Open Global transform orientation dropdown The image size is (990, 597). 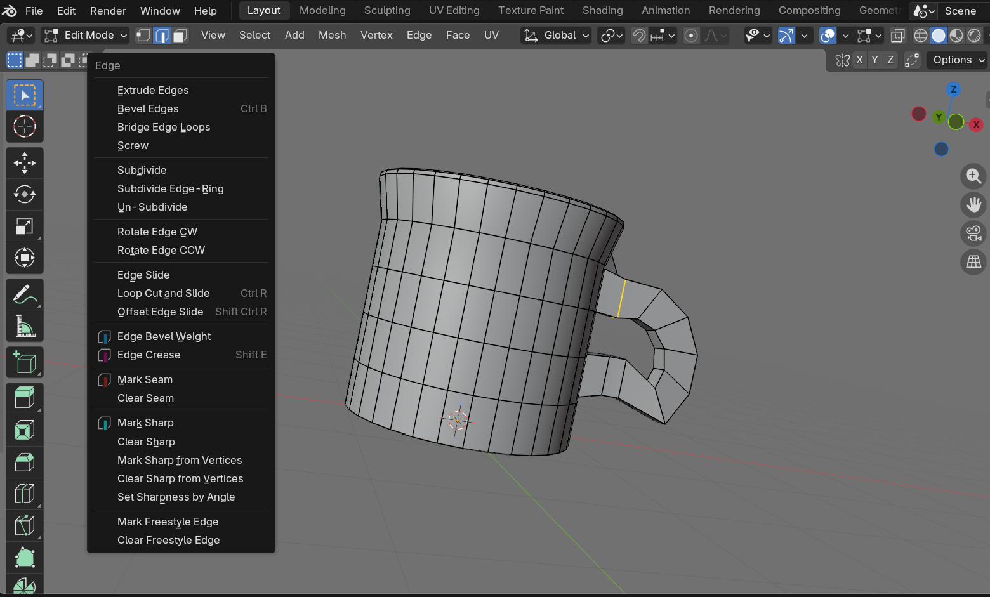point(557,36)
